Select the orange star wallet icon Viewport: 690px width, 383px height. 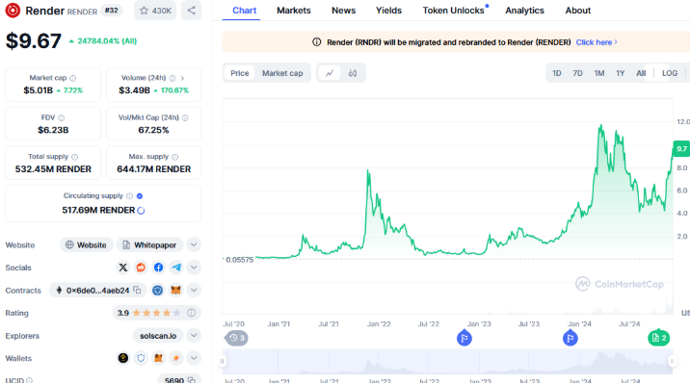[x=176, y=358]
